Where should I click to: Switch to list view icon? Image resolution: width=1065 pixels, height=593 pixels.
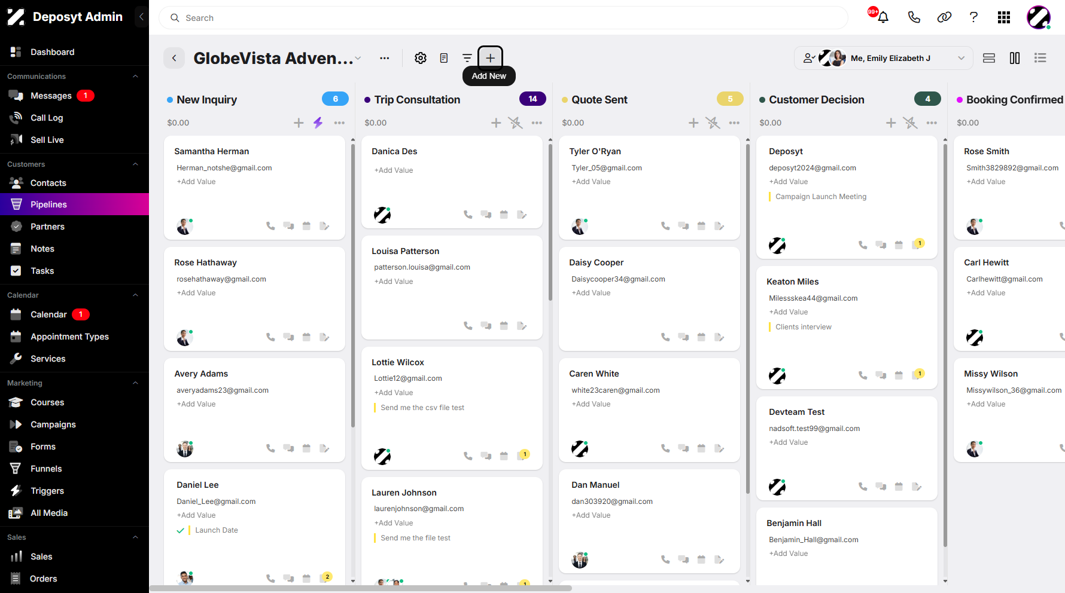pos(1040,58)
